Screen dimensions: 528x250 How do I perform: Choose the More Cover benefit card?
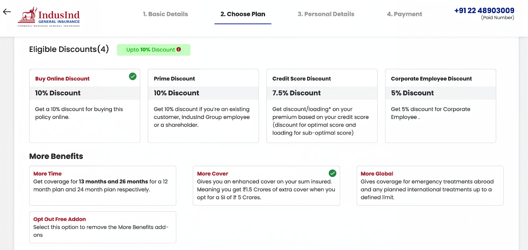click(266, 186)
